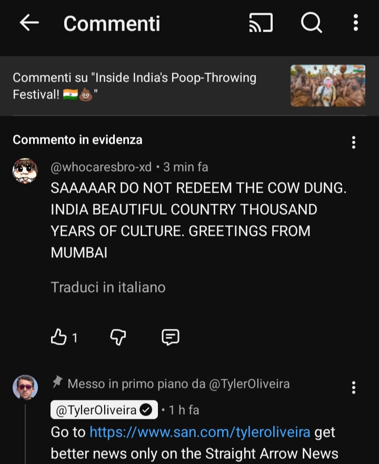Viewport: 379px width, 464px height.
Task: Open the top-right overflow menu
Action: [356, 23]
